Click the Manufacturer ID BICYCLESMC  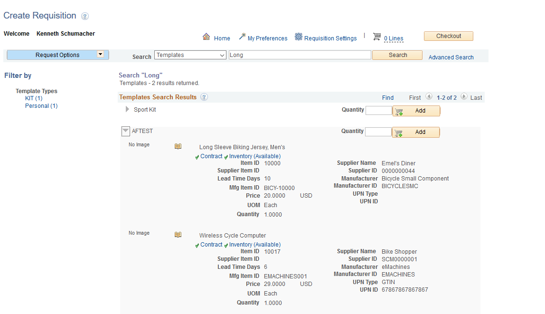click(400, 186)
